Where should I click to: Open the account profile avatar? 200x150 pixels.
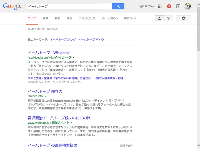[x=187, y=6]
